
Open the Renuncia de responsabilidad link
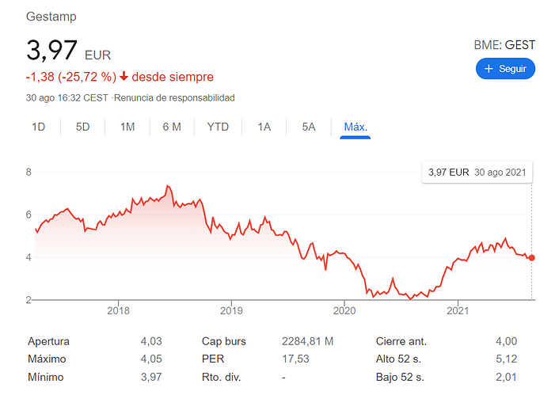pos(174,98)
